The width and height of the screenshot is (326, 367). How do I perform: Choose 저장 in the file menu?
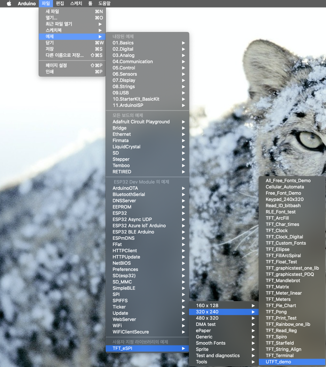72,49
